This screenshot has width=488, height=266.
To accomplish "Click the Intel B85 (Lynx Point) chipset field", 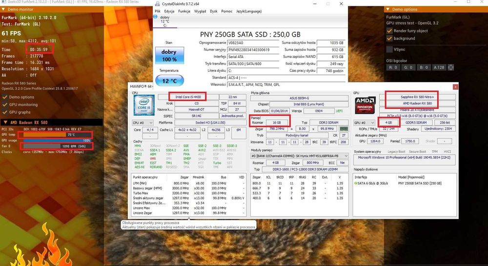I will point(309,104).
